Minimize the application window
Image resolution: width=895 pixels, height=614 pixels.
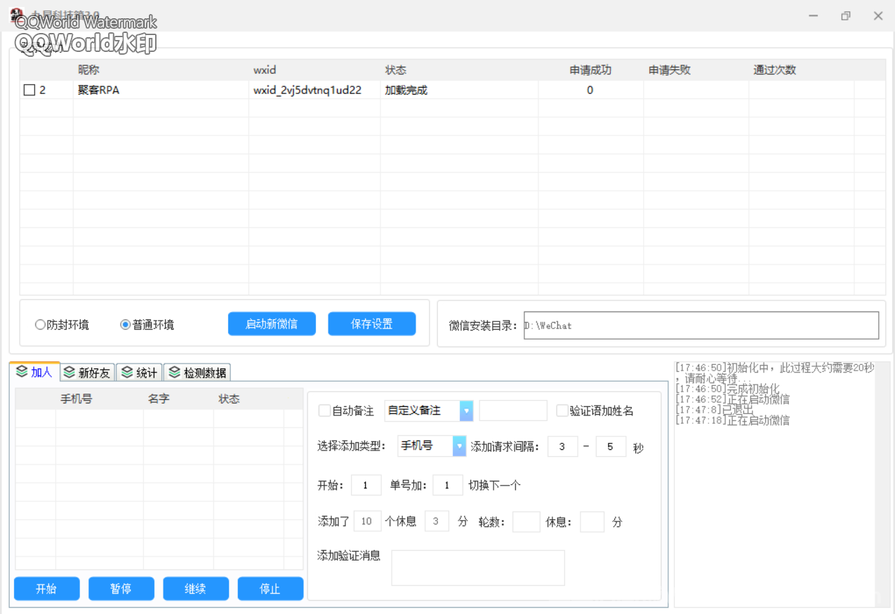(814, 15)
